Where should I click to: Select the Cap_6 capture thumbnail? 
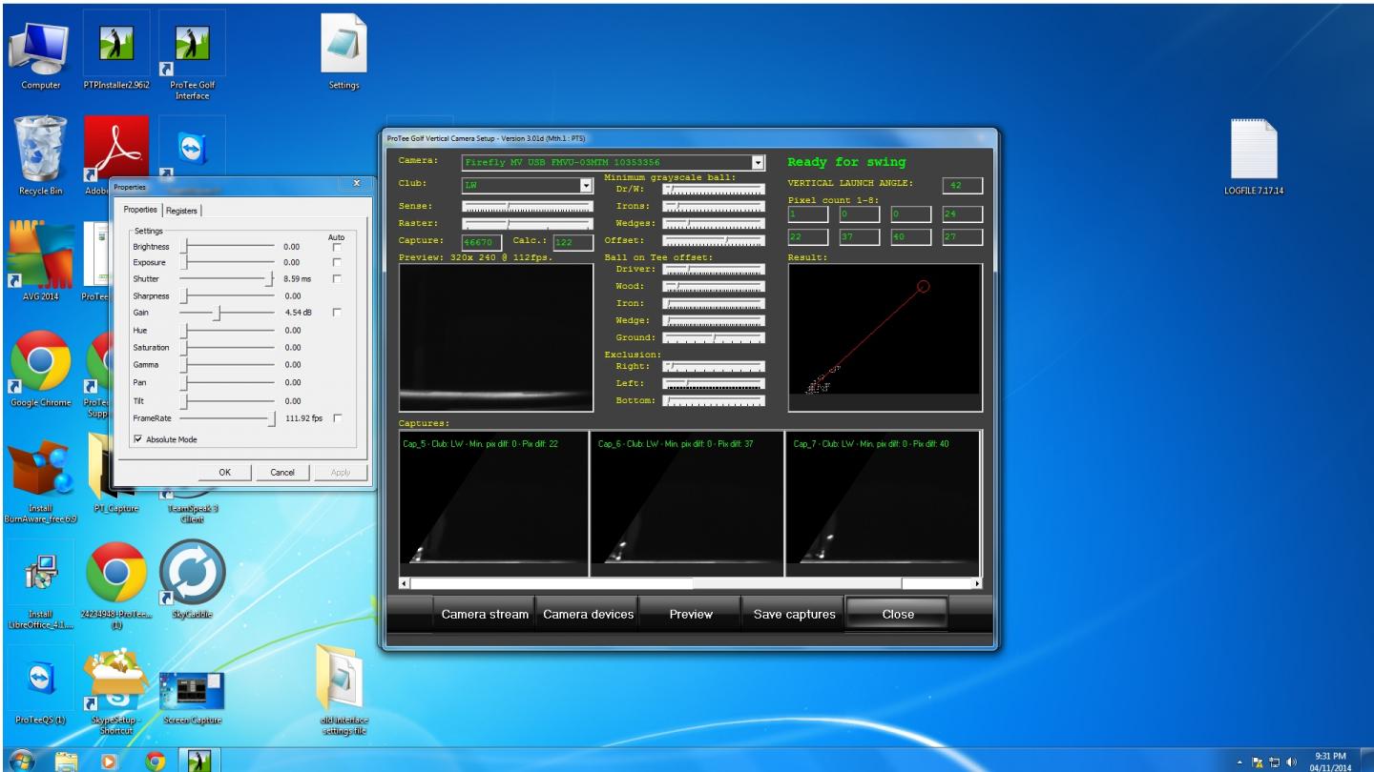coord(687,503)
